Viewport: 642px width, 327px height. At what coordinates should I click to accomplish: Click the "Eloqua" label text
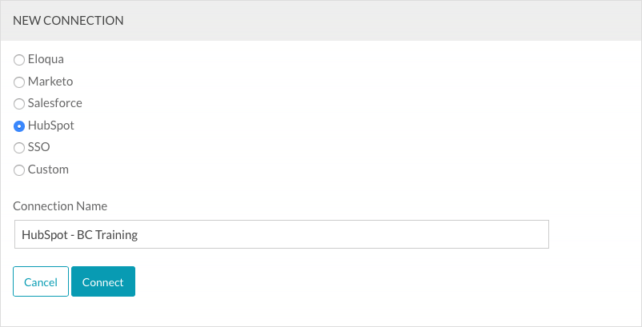pos(45,59)
